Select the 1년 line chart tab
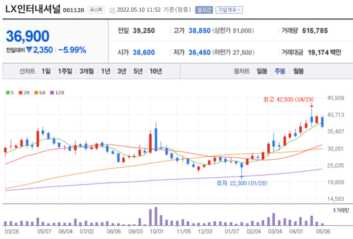Viewport: 353px width, 239px height. point(106,71)
